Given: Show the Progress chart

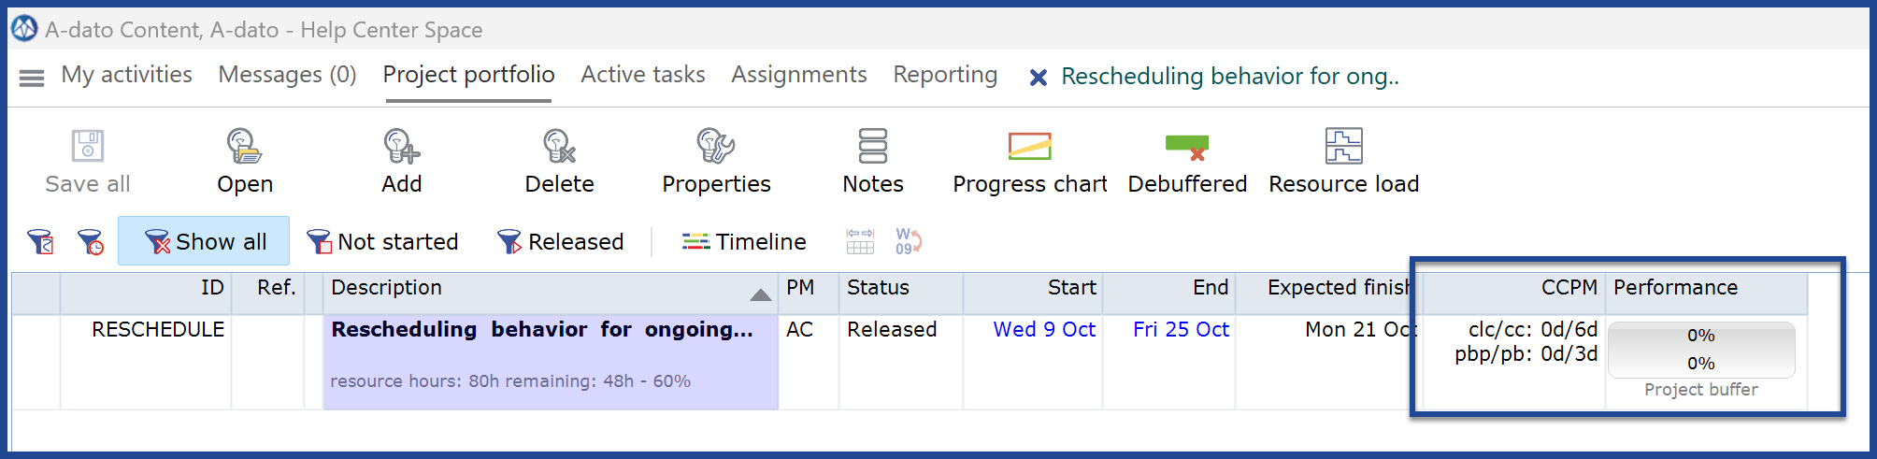Looking at the screenshot, I should [1030, 147].
